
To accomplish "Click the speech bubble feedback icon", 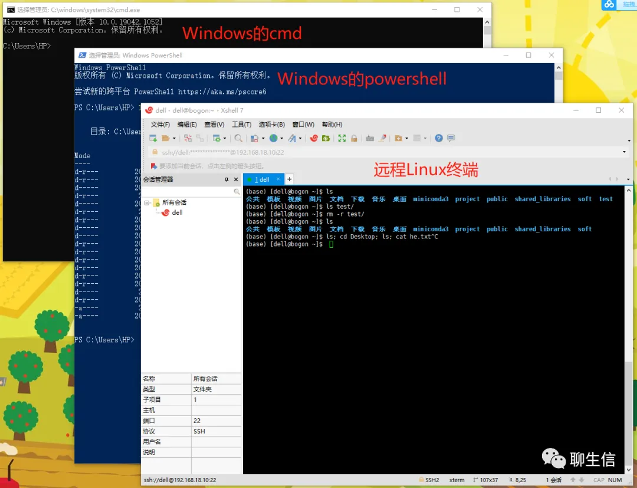I will point(451,138).
